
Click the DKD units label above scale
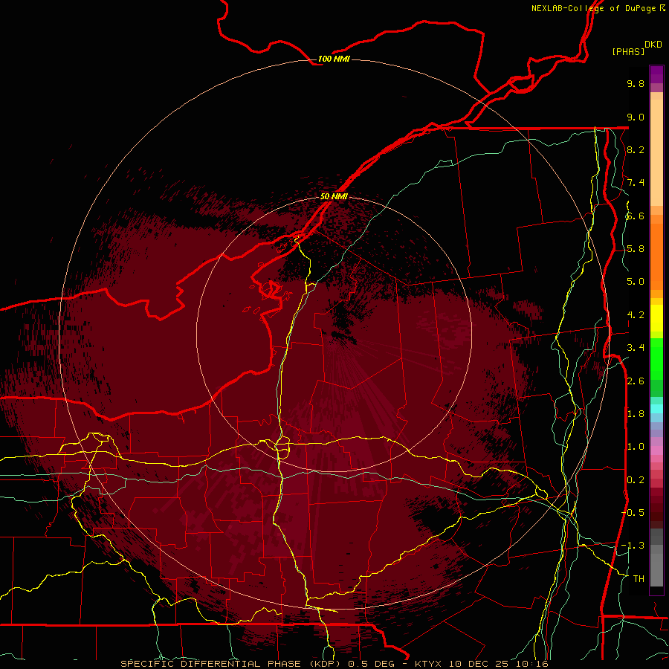pos(653,45)
